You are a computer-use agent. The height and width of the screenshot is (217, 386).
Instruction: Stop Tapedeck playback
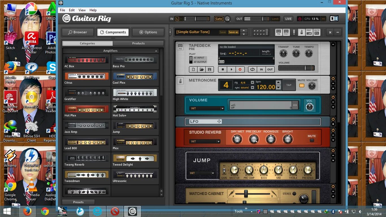[x=223, y=69]
